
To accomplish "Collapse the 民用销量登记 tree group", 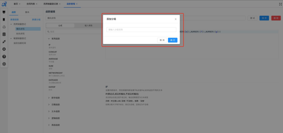I will (x=11, y=24).
